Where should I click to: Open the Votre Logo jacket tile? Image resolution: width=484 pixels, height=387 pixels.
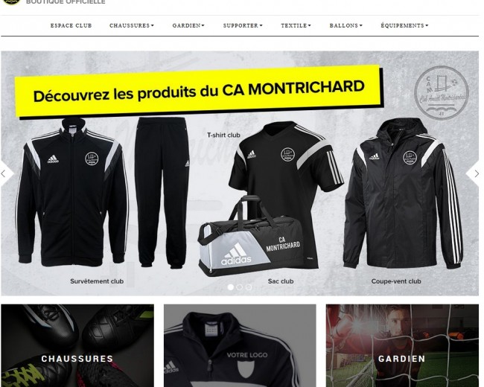point(240,345)
